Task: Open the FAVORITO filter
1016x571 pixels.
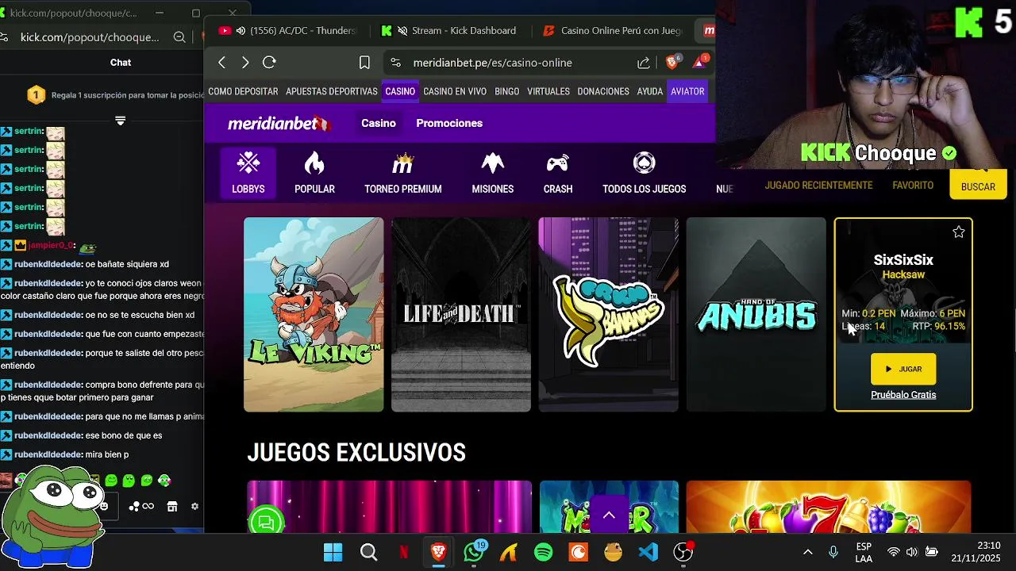Action: pyautogui.click(x=913, y=186)
